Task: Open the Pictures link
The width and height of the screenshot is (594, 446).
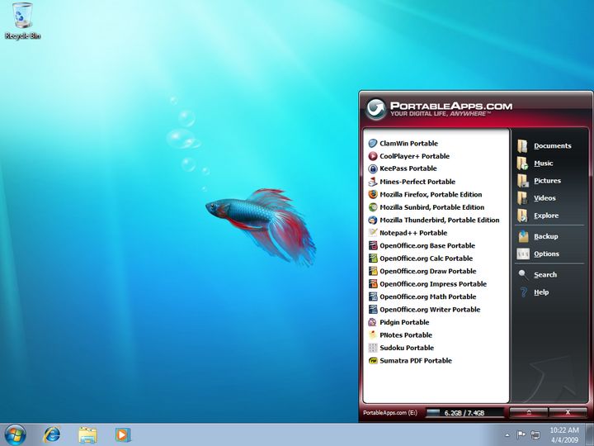Action: point(548,181)
